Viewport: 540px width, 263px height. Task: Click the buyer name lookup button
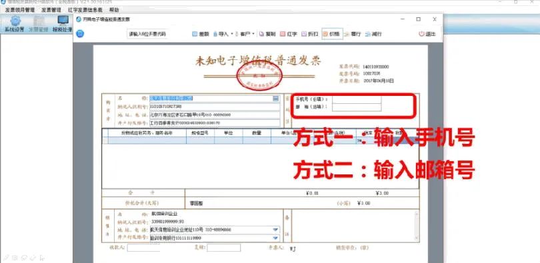[275, 99]
